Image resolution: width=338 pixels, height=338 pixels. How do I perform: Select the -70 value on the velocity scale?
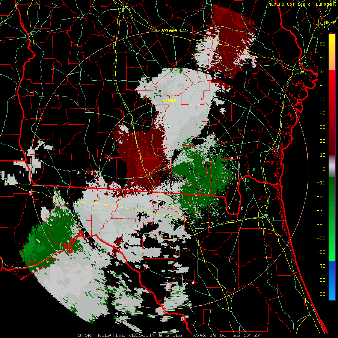[321, 266]
